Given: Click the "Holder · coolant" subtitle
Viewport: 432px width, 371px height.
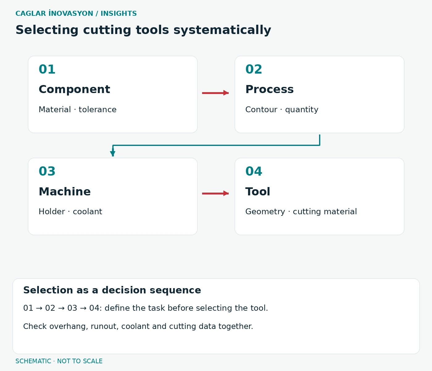Looking at the screenshot, I should [x=70, y=211].
